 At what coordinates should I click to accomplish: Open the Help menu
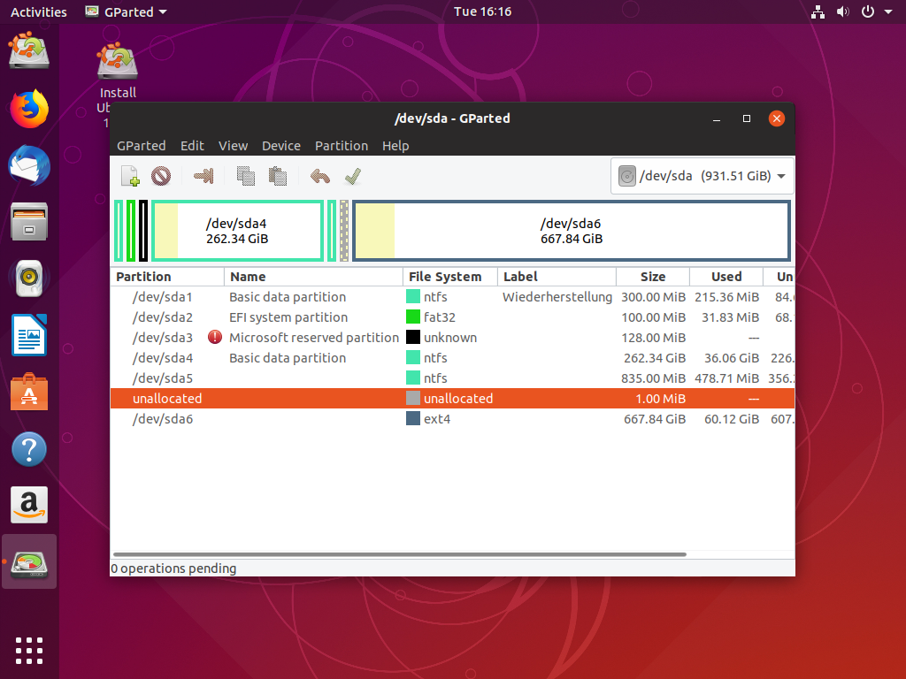(x=395, y=146)
